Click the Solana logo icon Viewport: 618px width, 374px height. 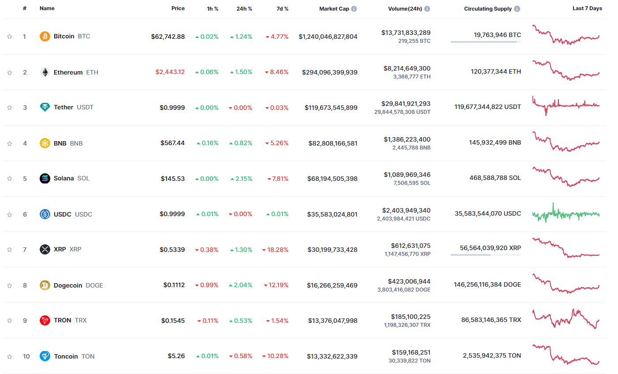tap(45, 178)
